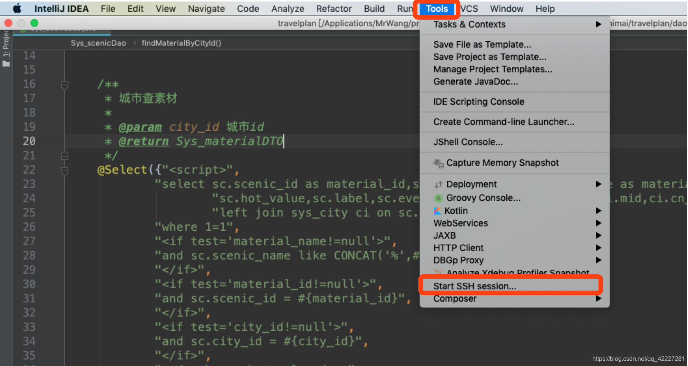
Task: Select Generate JavaDoc...
Action: (515, 81)
